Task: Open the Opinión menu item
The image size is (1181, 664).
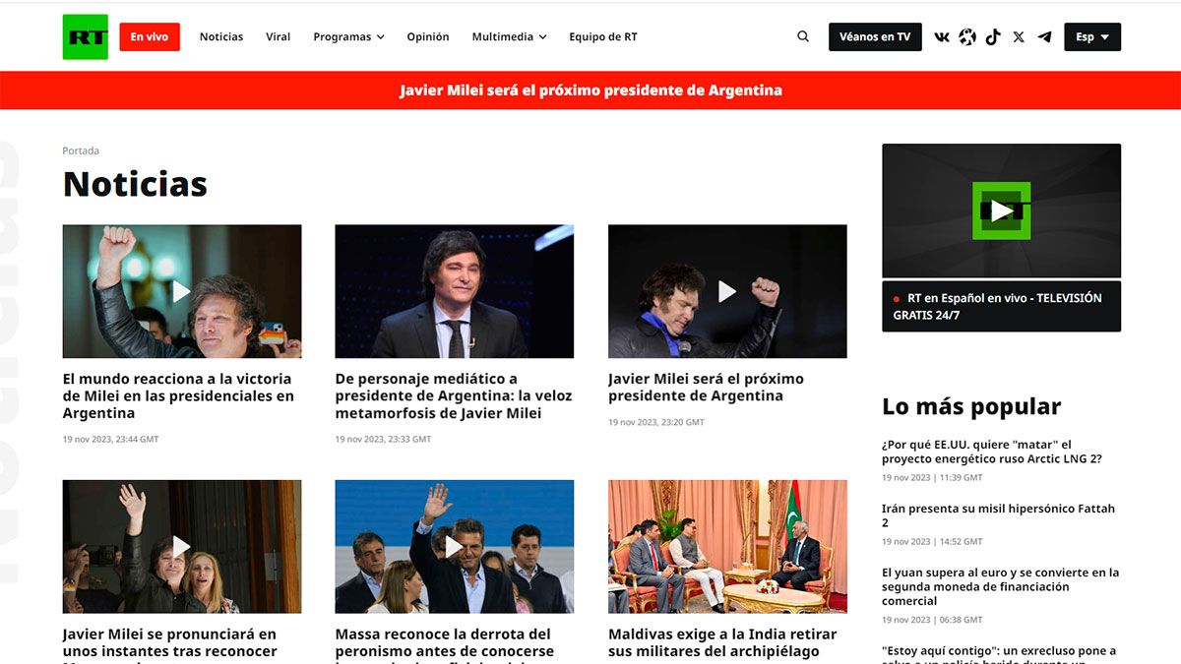Action: click(x=428, y=37)
